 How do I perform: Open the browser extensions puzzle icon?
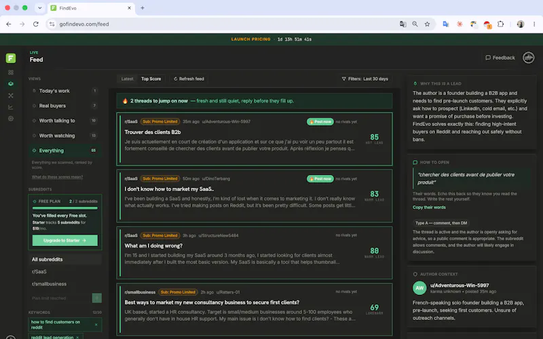[x=500, y=24]
